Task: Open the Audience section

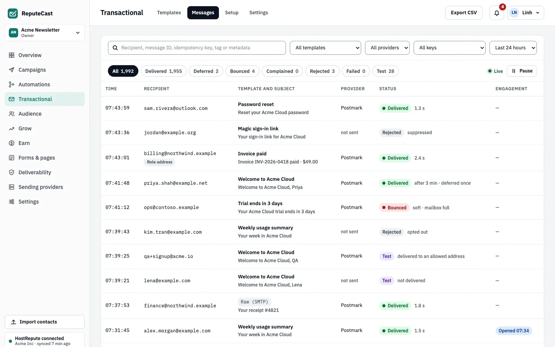Action: (x=45, y=114)
